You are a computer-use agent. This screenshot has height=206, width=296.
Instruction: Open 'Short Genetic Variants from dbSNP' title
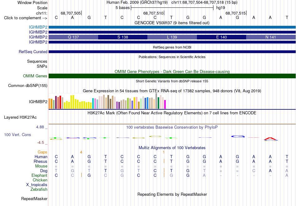(172, 81)
